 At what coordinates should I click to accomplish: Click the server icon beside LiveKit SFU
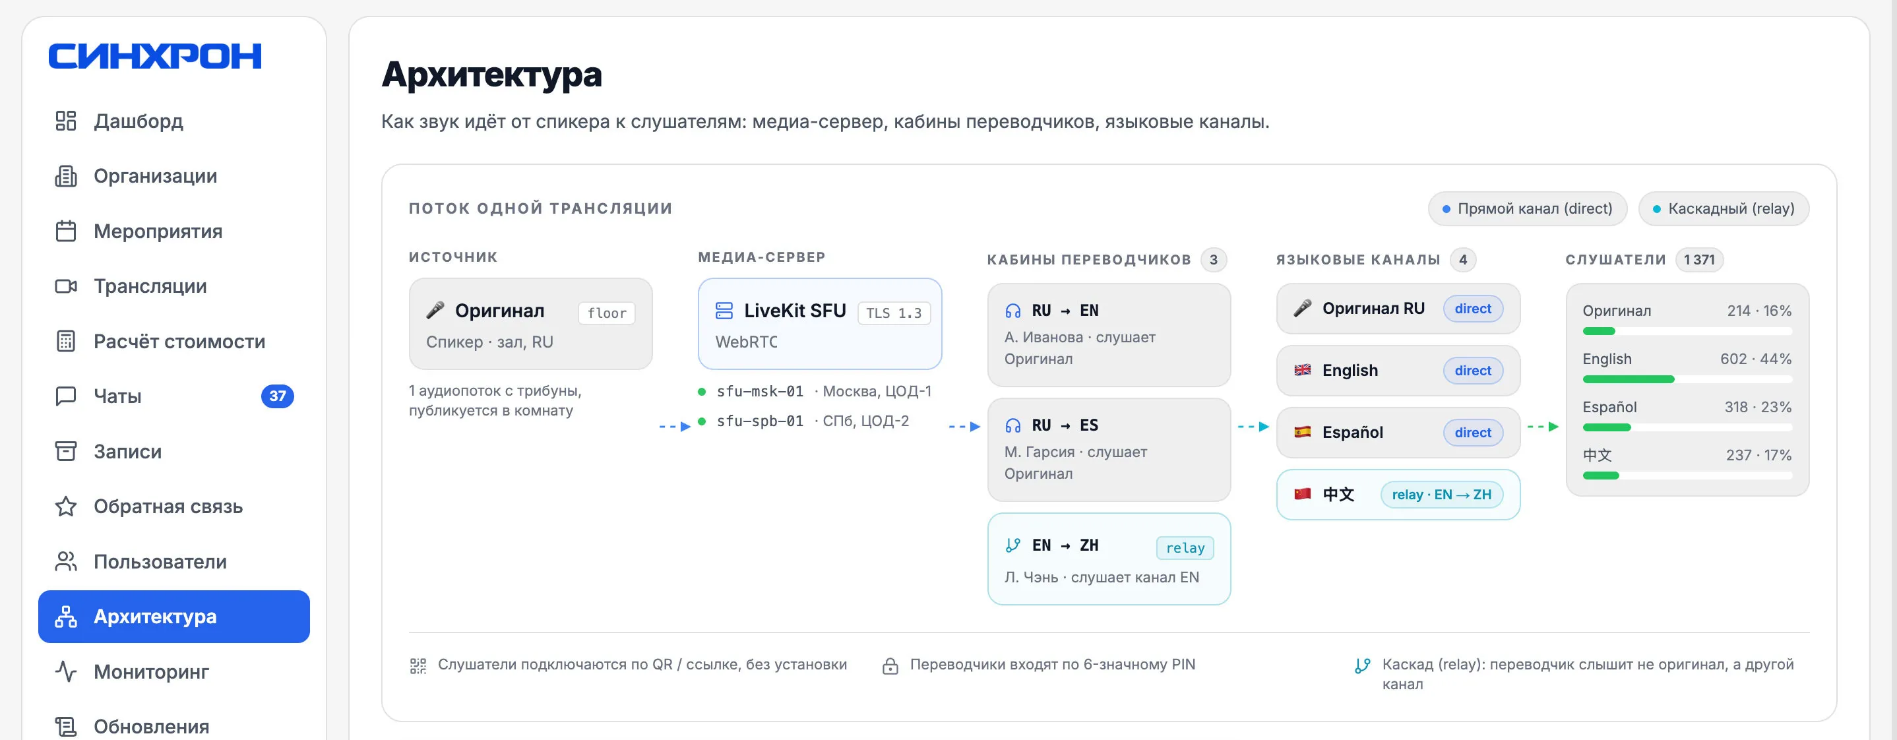(724, 311)
